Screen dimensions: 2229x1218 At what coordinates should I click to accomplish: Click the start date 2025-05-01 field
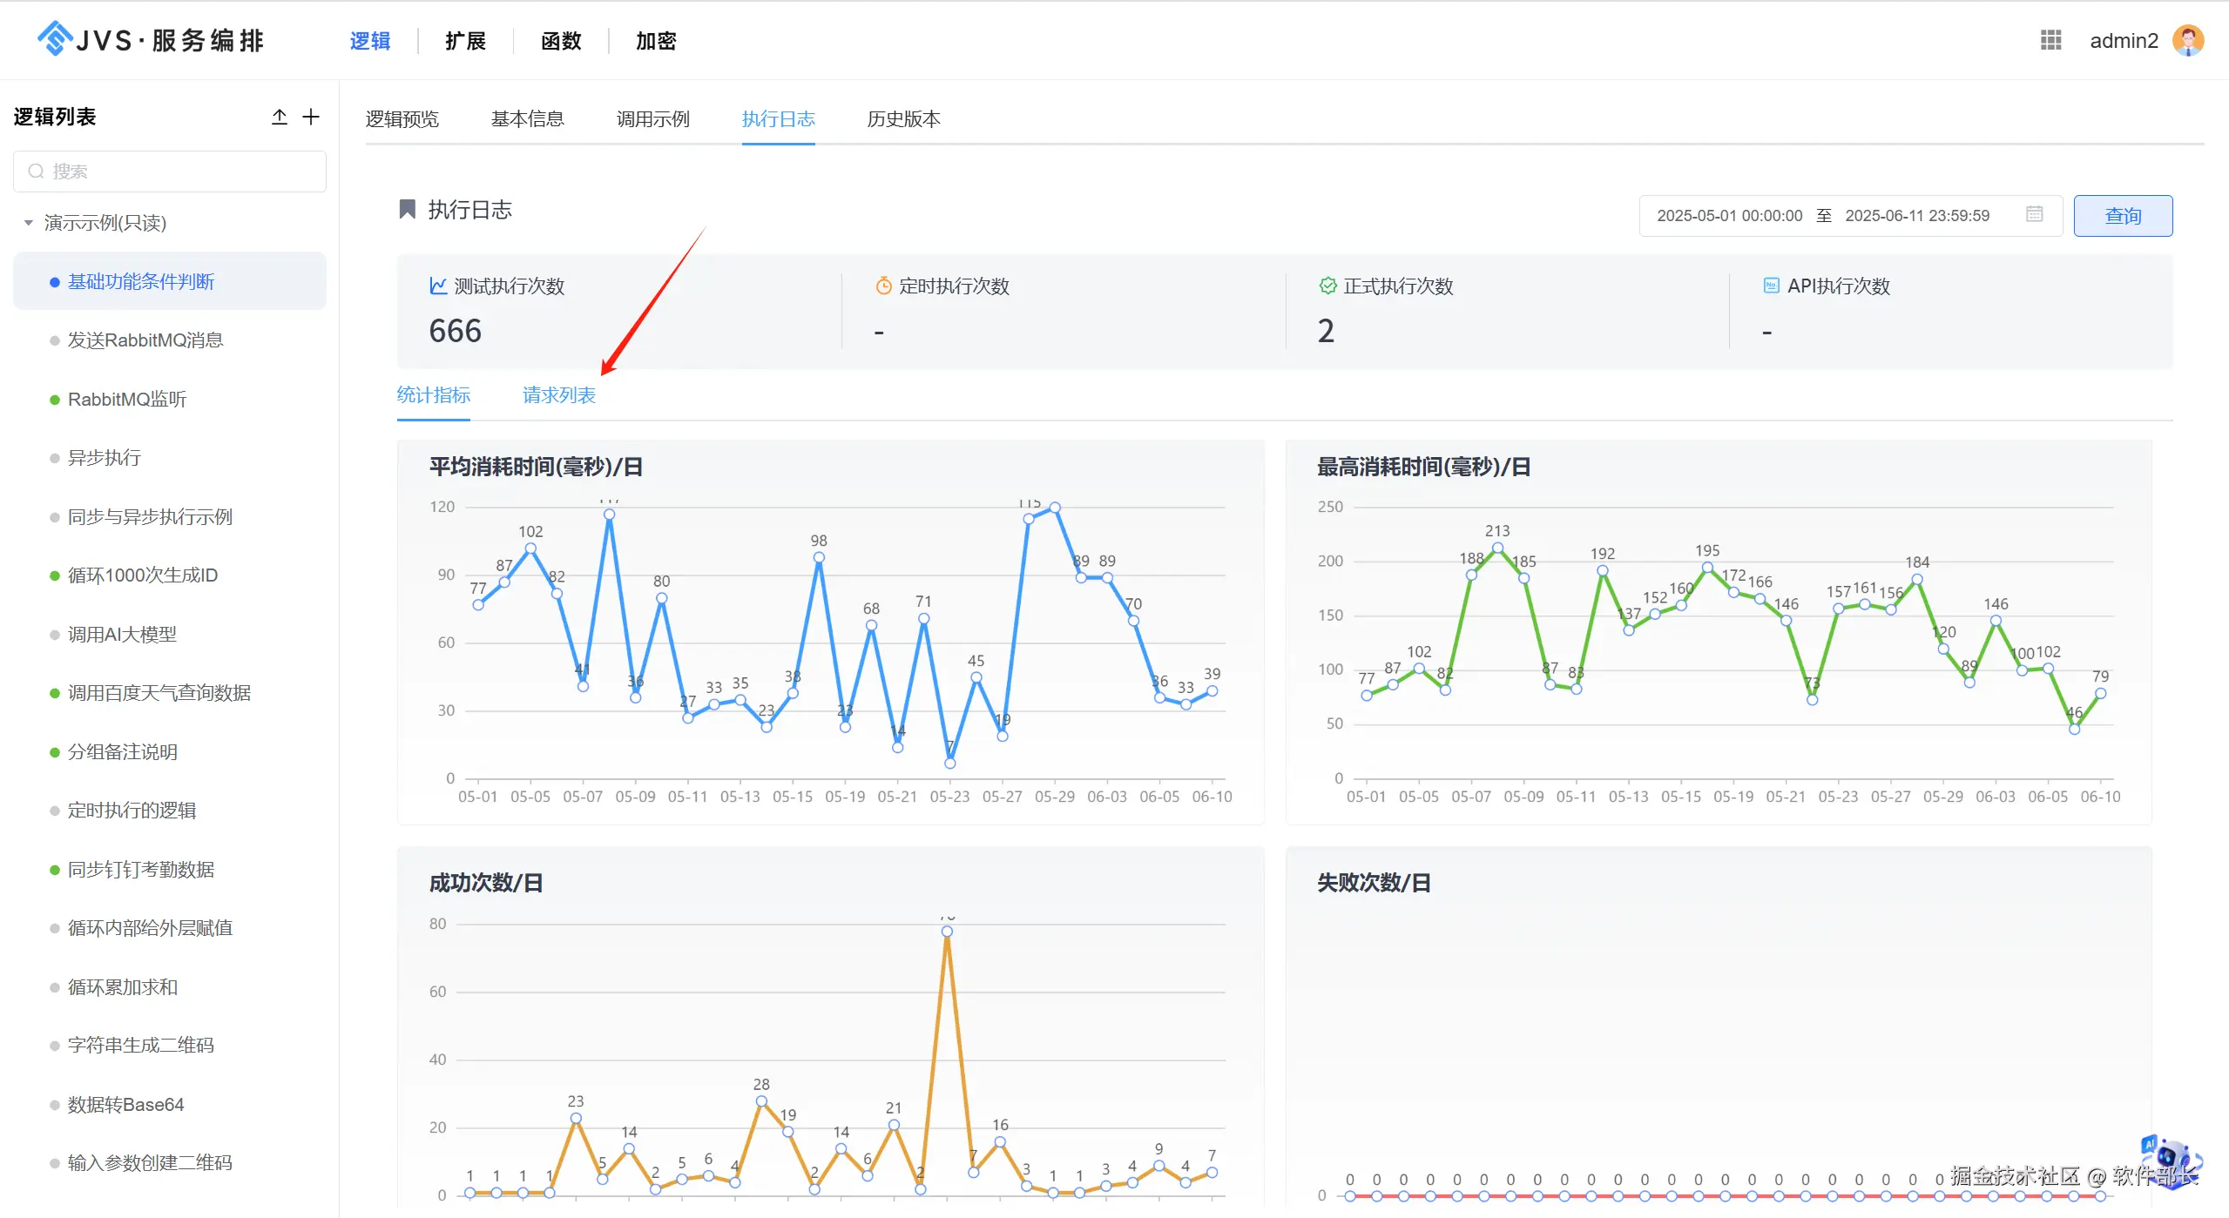click(1729, 215)
